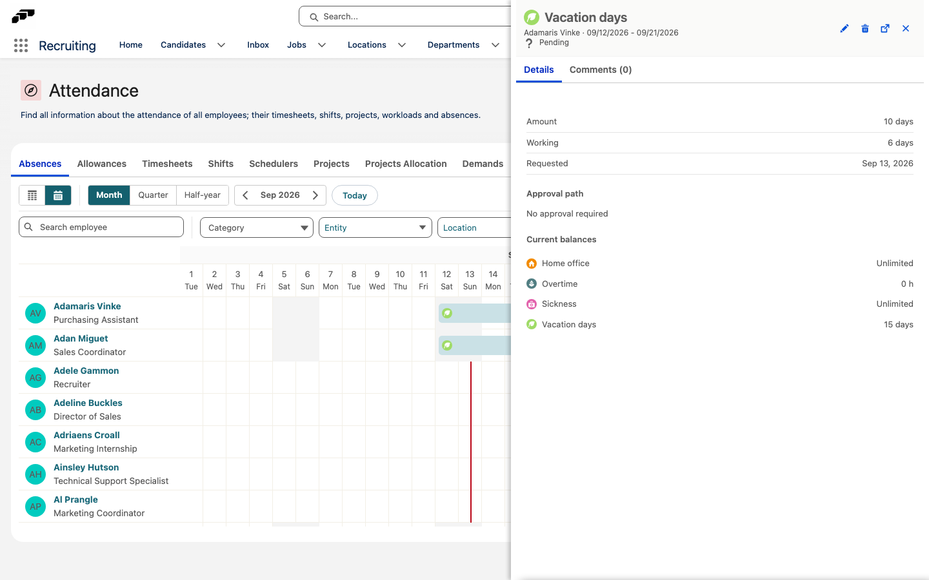
Task: Open Adele Gammon's profile link
Action: [86, 371]
